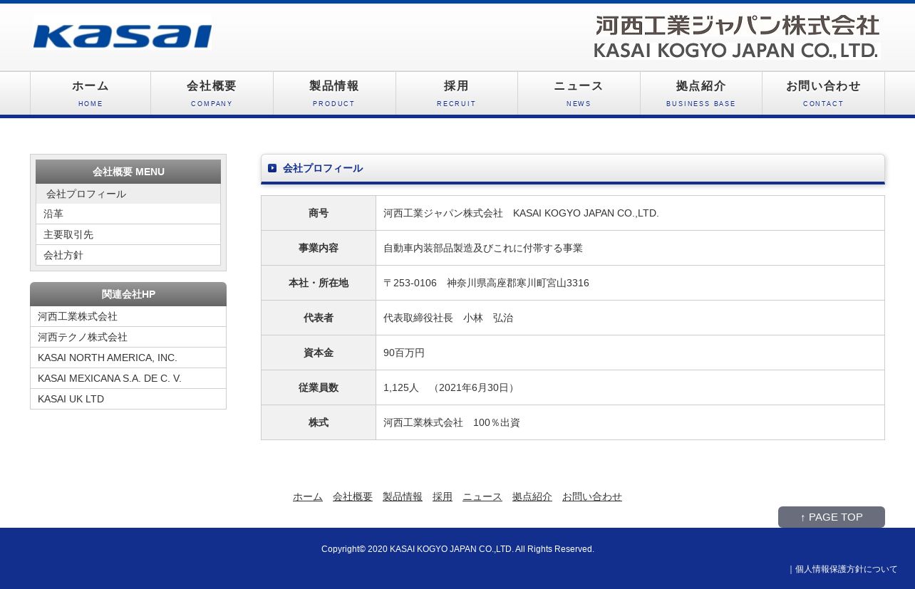This screenshot has height=589, width=915.
Task: Click the ↑ PAGE TOP button
Action: [832, 517]
